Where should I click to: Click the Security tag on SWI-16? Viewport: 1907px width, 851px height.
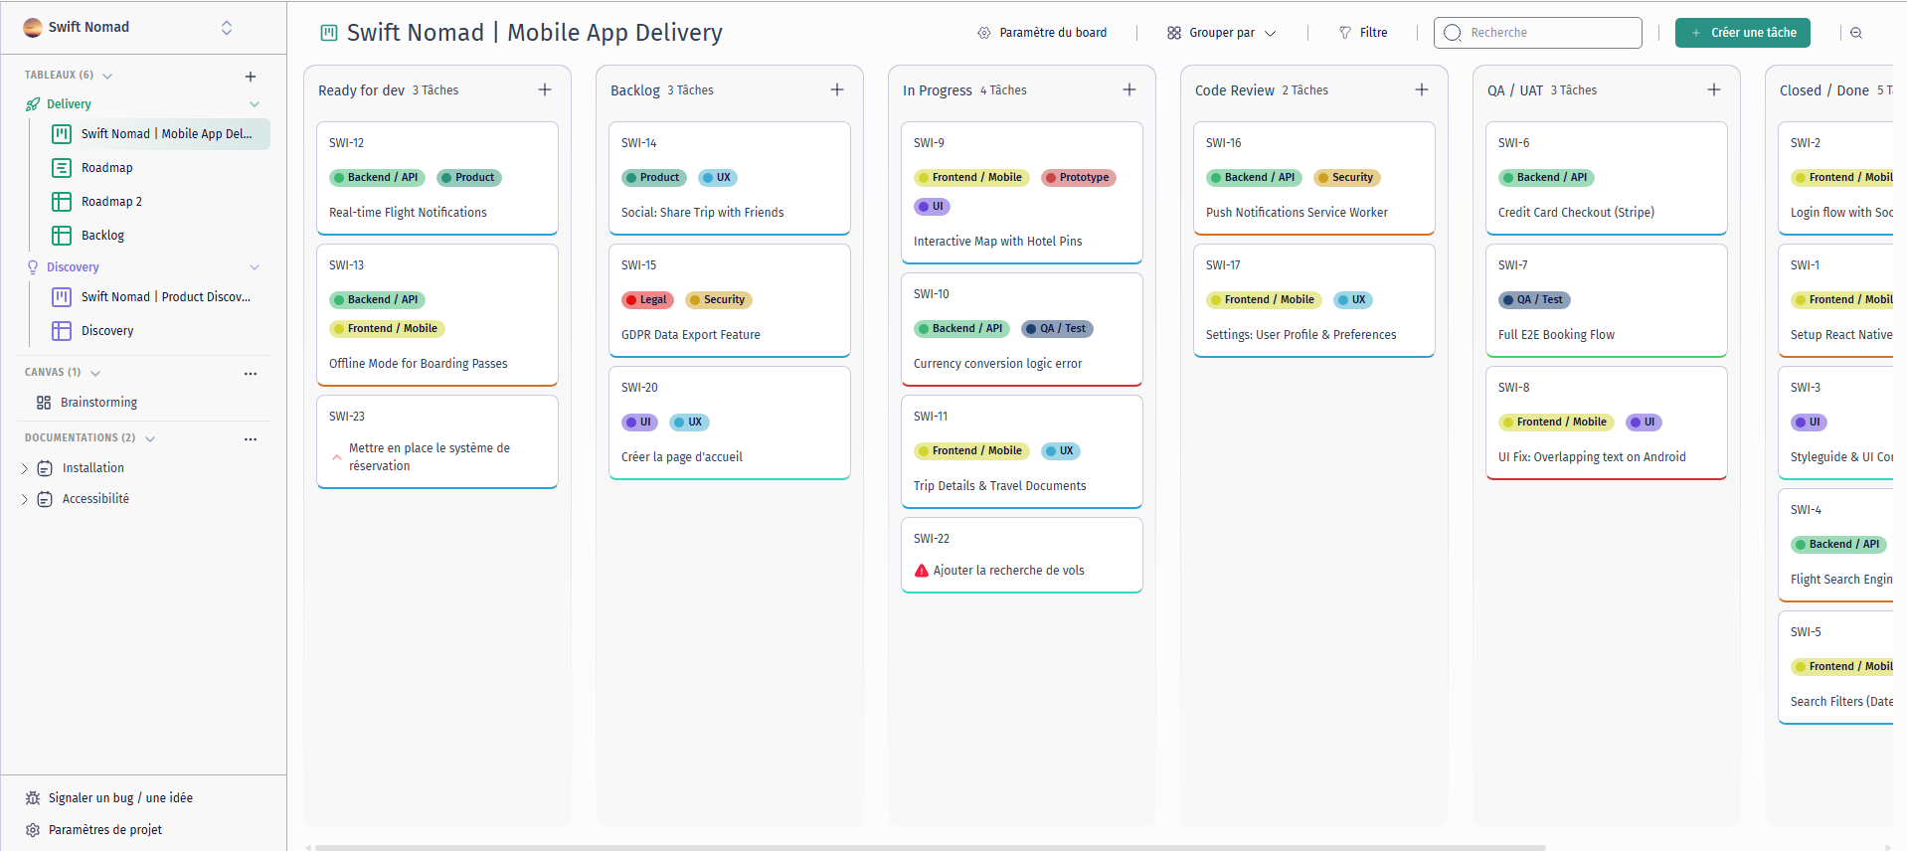tap(1347, 178)
